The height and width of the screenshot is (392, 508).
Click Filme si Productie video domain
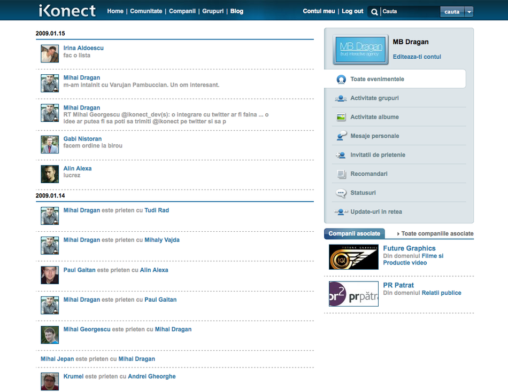click(x=413, y=259)
